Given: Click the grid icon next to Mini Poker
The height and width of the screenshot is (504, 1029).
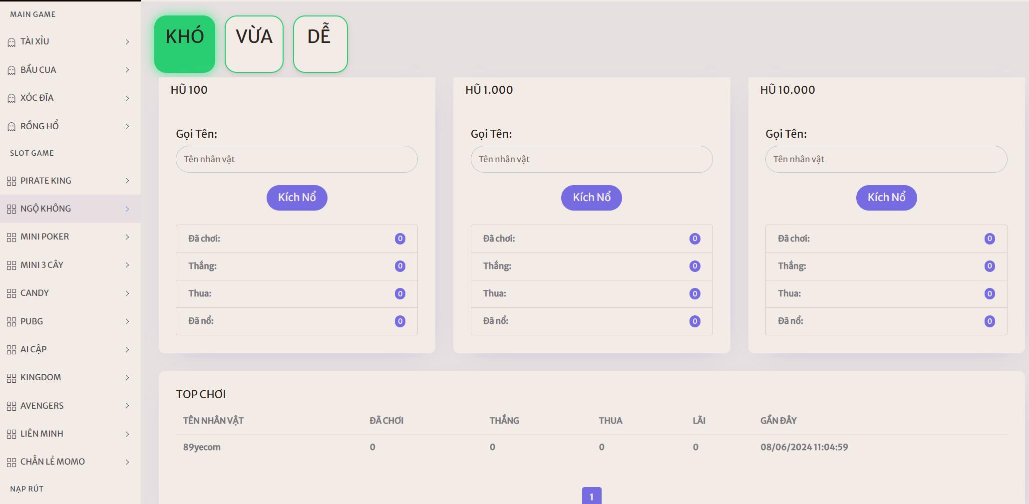Looking at the screenshot, I should point(11,237).
